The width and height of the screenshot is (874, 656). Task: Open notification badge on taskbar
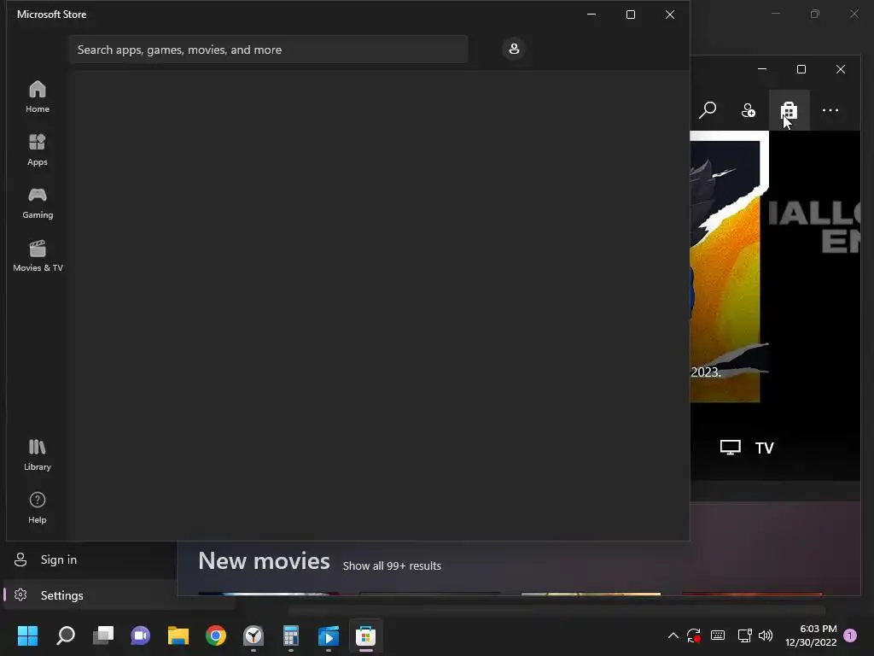851,635
